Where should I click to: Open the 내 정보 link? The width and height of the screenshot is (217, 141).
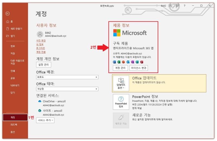(40, 44)
